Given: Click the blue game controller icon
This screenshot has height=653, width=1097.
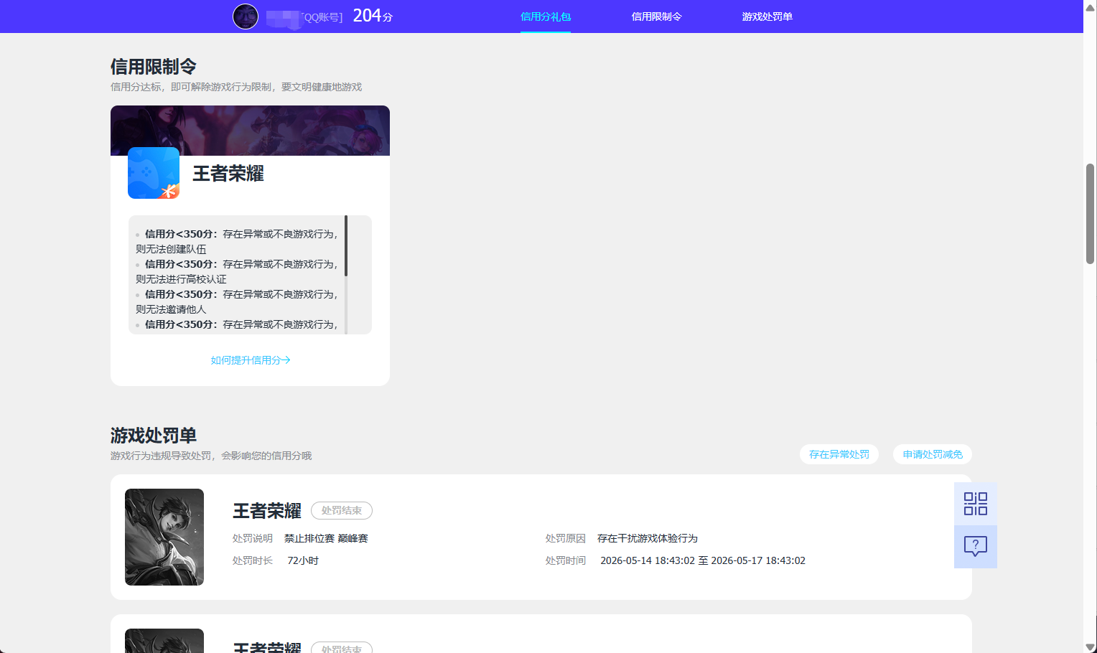Looking at the screenshot, I should point(154,173).
